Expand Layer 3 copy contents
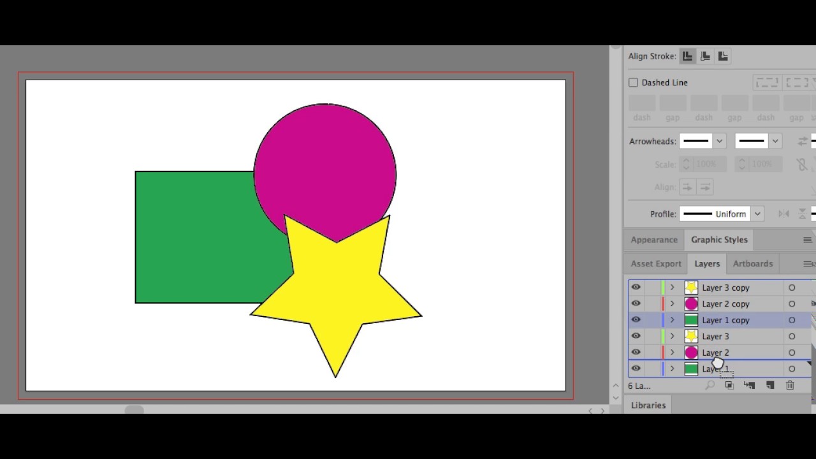816x459 pixels. pyautogui.click(x=672, y=288)
